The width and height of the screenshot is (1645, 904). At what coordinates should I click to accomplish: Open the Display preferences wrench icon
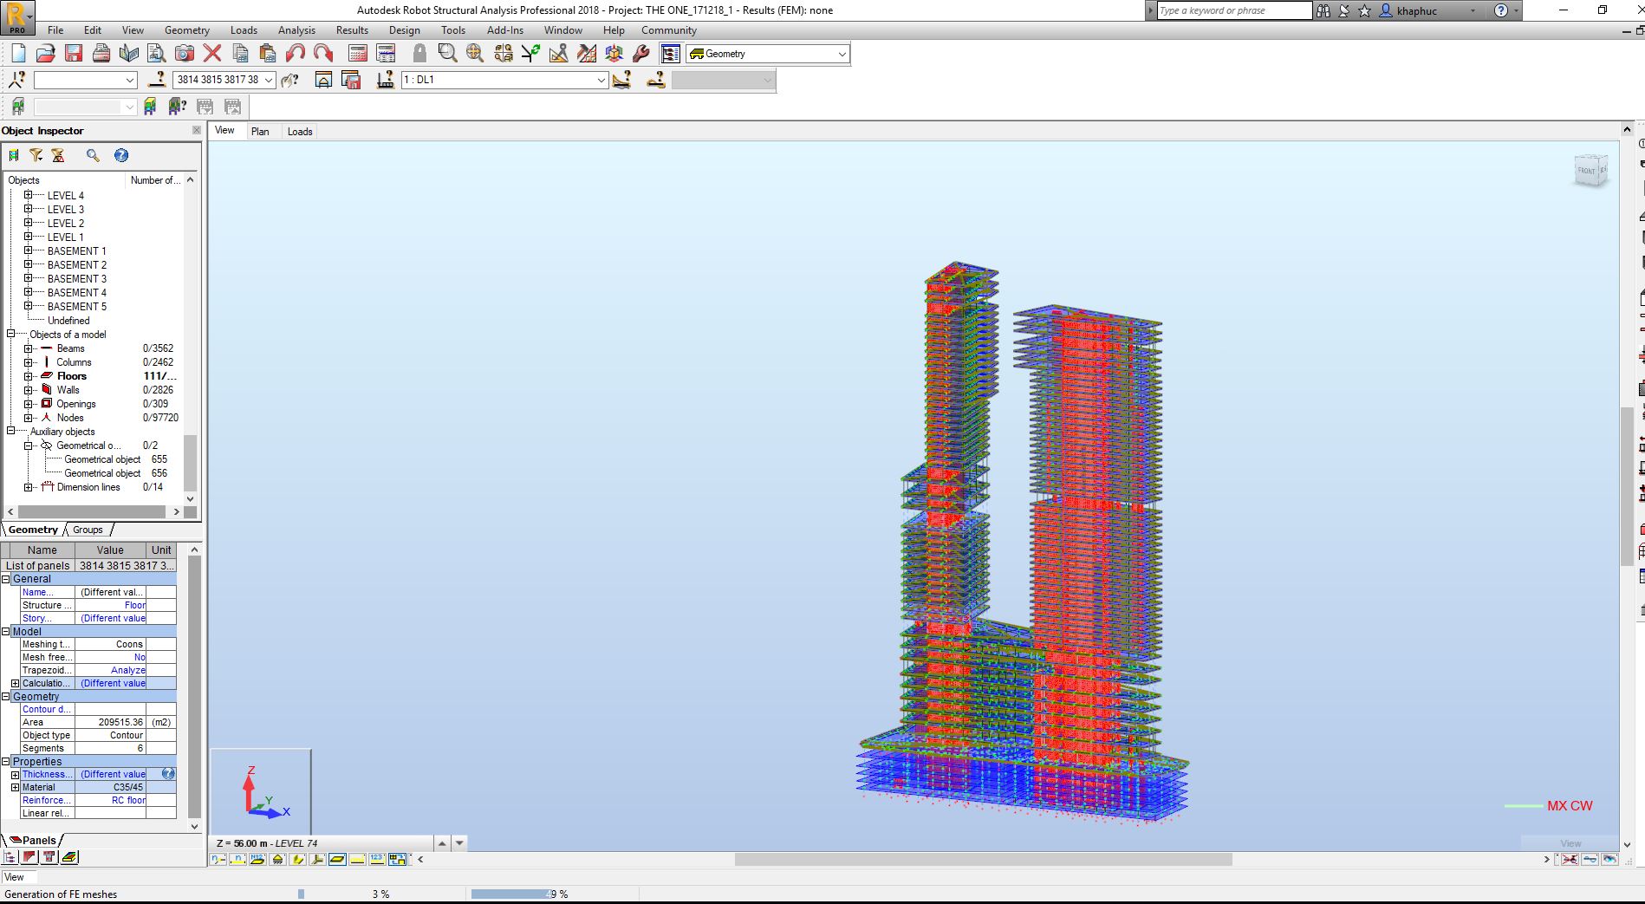click(640, 53)
